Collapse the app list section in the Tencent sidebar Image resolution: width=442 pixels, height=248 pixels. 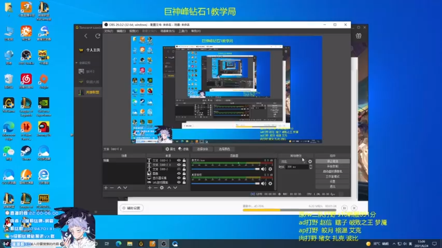(x=77, y=63)
